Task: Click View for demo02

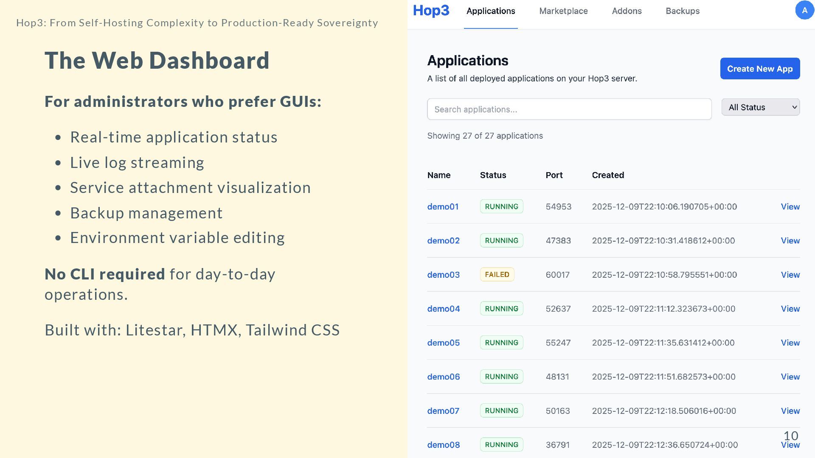Action: [x=790, y=240]
